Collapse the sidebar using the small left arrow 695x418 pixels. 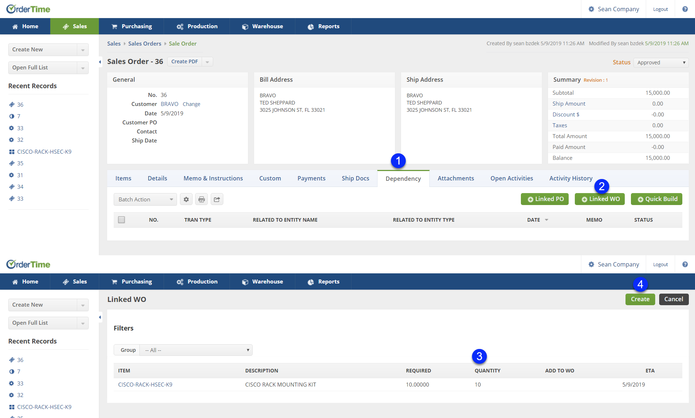tap(100, 62)
